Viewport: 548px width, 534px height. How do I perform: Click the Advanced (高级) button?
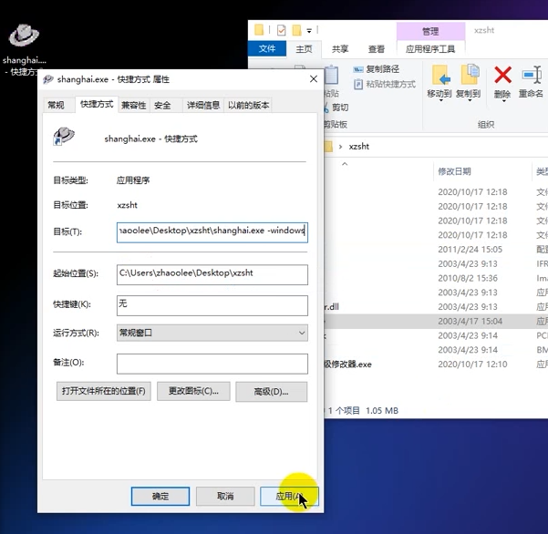(271, 392)
